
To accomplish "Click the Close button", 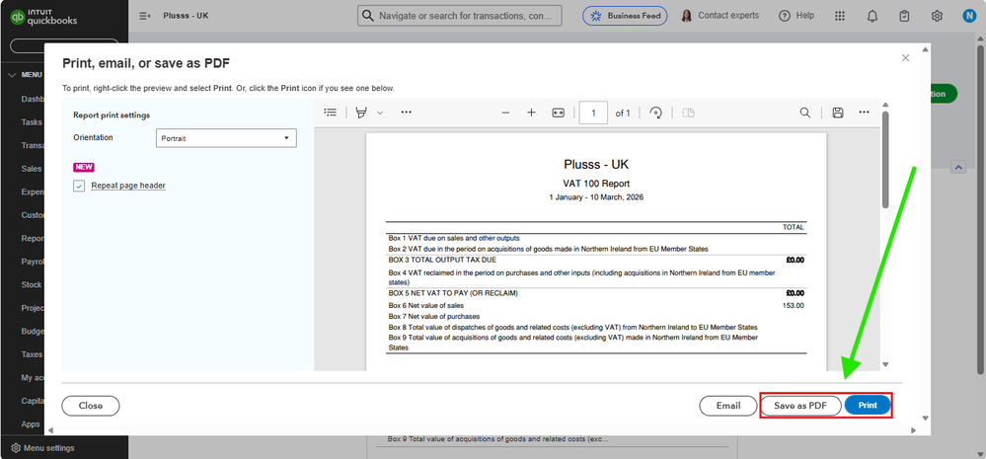I will click(91, 406).
